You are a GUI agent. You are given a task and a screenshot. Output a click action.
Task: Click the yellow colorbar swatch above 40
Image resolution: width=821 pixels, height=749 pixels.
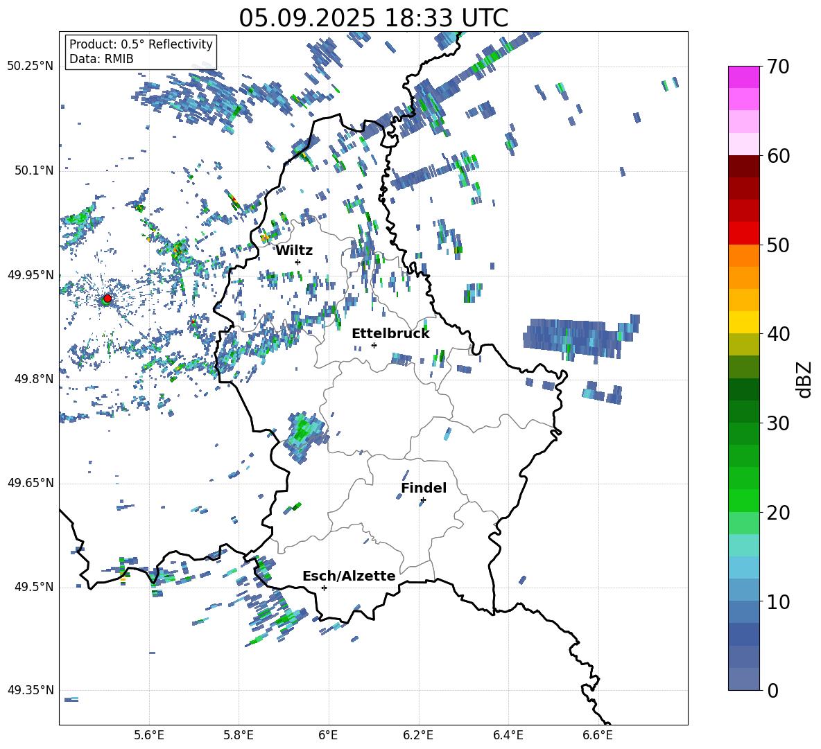click(x=744, y=322)
